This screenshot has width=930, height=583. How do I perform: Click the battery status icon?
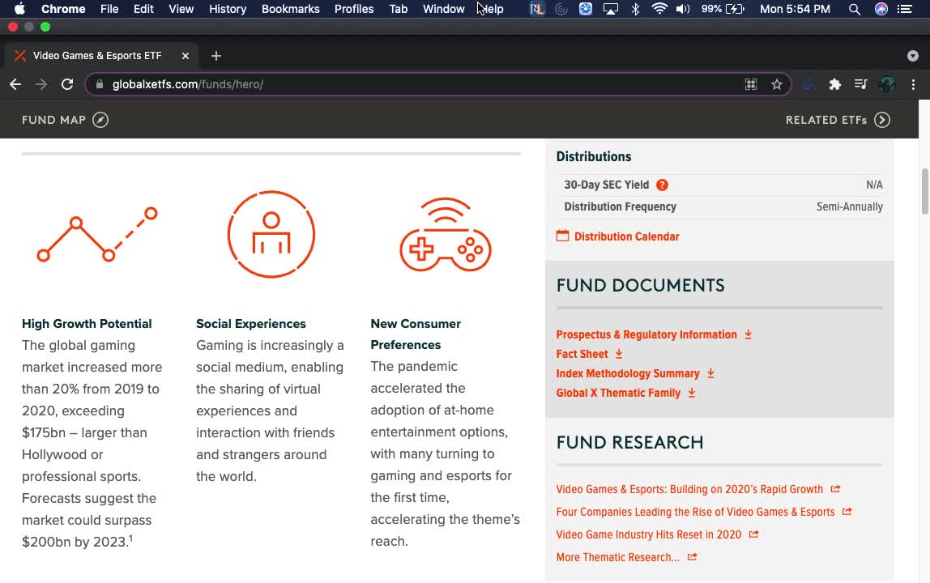click(735, 9)
